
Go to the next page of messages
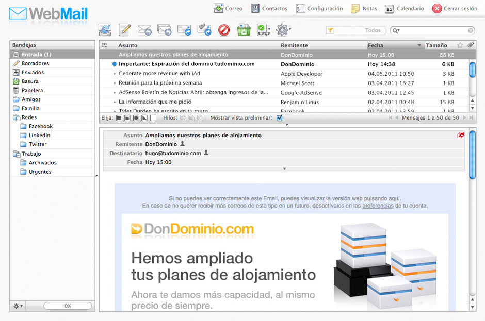(x=464, y=117)
